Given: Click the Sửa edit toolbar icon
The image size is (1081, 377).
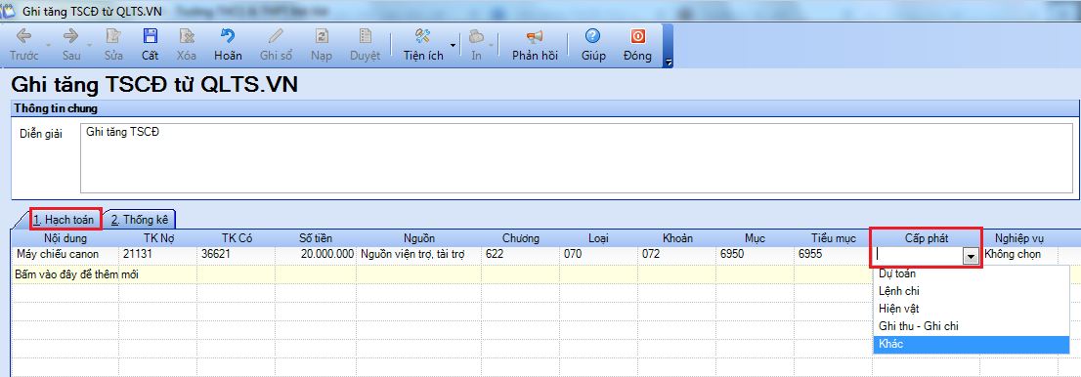Looking at the screenshot, I should 113,36.
